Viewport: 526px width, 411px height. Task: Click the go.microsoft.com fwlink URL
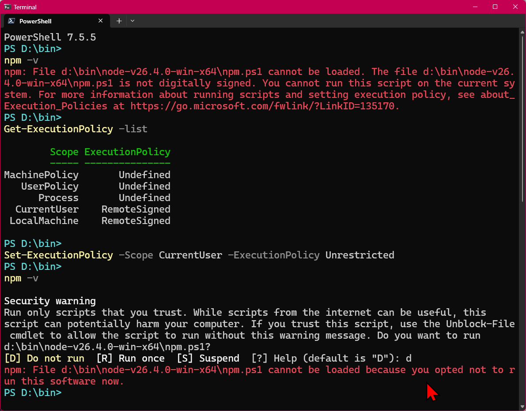pyautogui.click(x=262, y=106)
